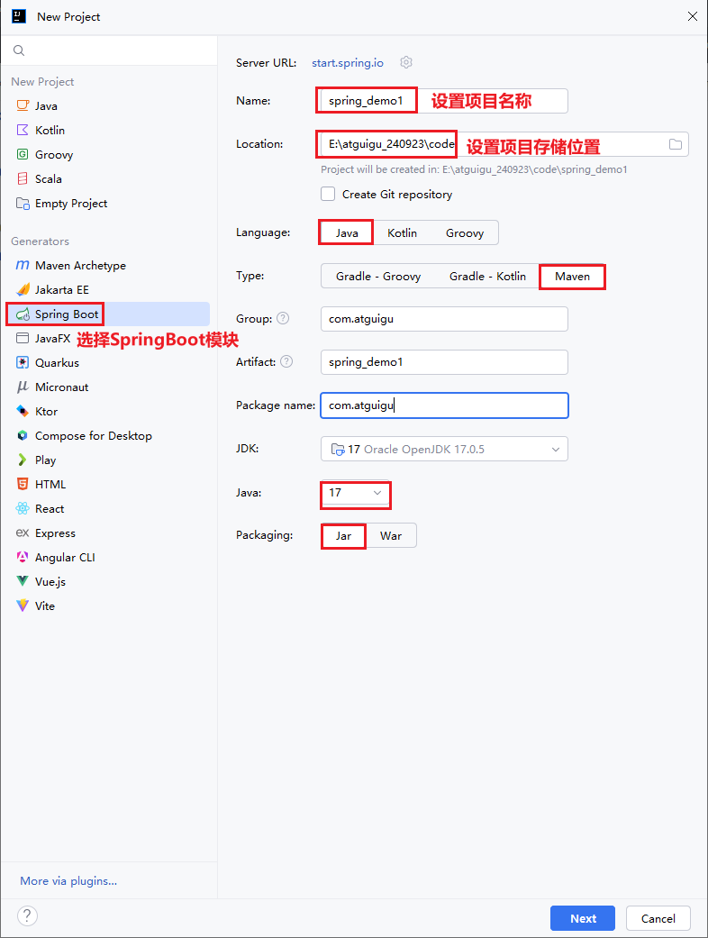The width and height of the screenshot is (708, 938).
Task: Click the Vite icon
Action: pyautogui.click(x=23, y=606)
